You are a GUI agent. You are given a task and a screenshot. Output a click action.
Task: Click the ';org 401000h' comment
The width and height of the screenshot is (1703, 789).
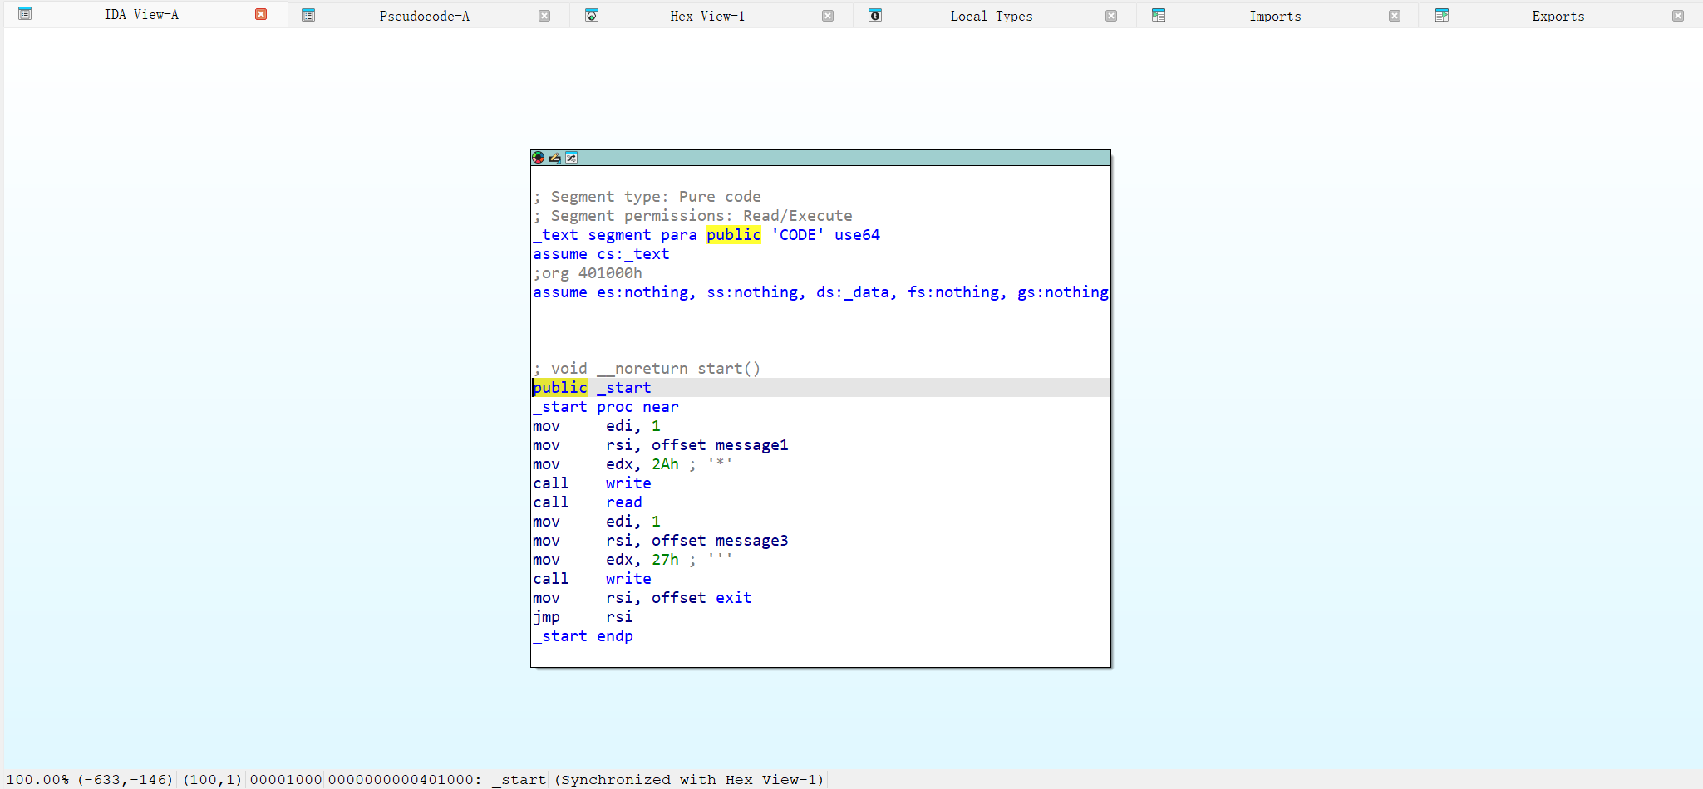588,273
